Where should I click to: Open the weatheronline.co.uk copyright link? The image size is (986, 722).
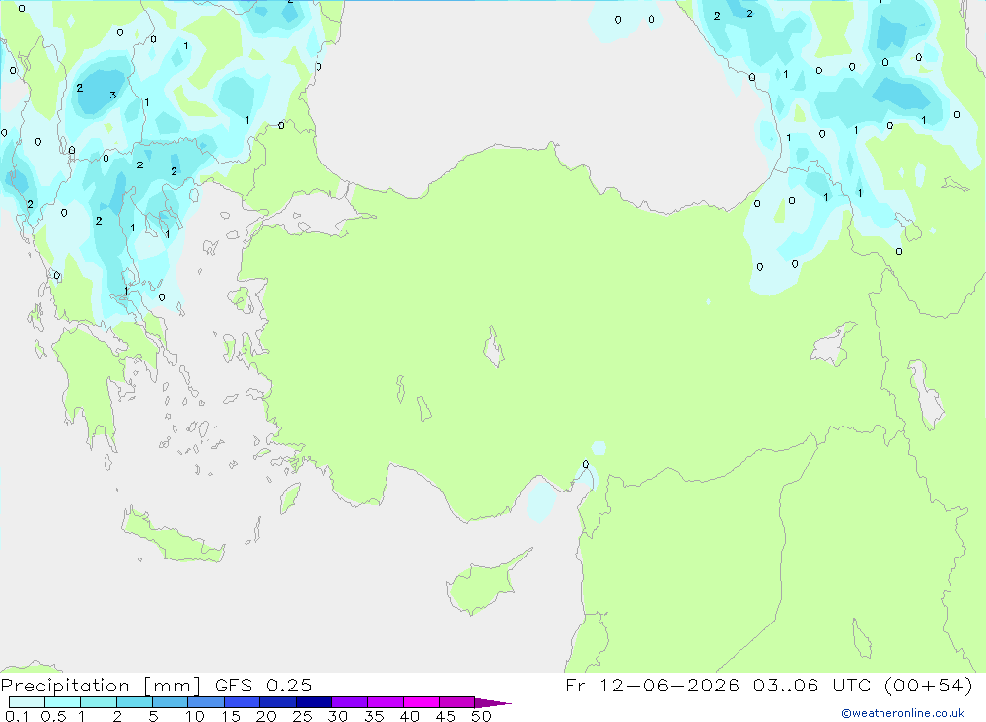pyautogui.click(x=902, y=713)
